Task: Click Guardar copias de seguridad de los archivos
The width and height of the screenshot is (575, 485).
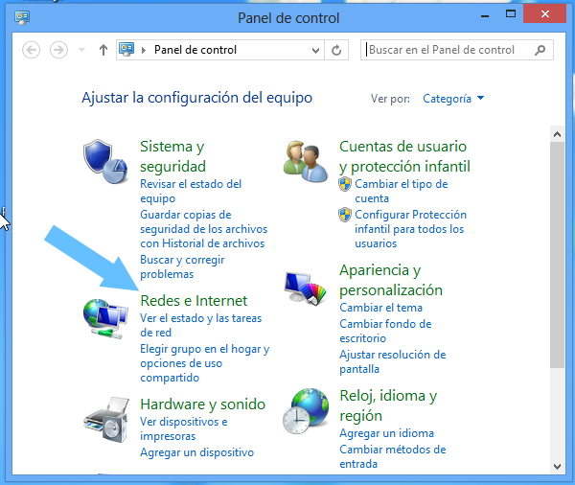Action: [204, 229]
